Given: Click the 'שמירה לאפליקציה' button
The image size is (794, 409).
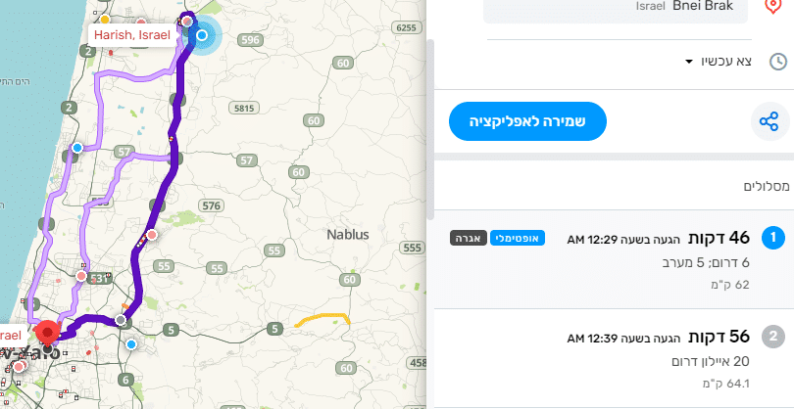Looking at the screenshot, I should pos(528,121).
